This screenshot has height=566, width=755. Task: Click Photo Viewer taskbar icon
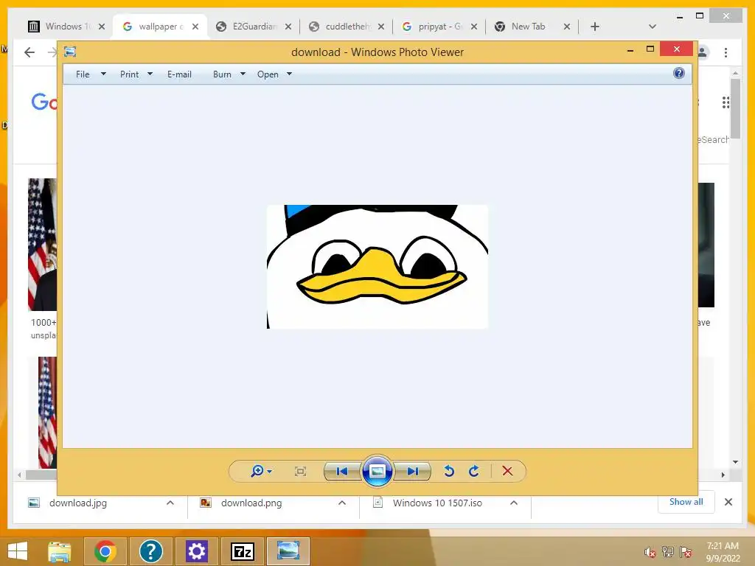[288, 551]
